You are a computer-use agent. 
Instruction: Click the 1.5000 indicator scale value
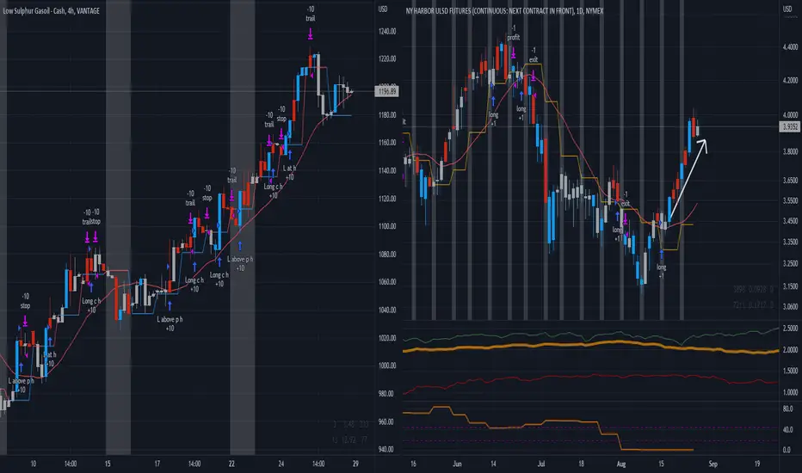pyautogui.click(x=790, y=372)
